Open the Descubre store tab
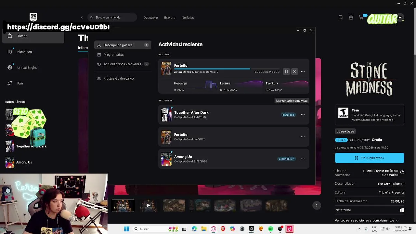This screenshot has height=234, width=416. click(150, 18)
